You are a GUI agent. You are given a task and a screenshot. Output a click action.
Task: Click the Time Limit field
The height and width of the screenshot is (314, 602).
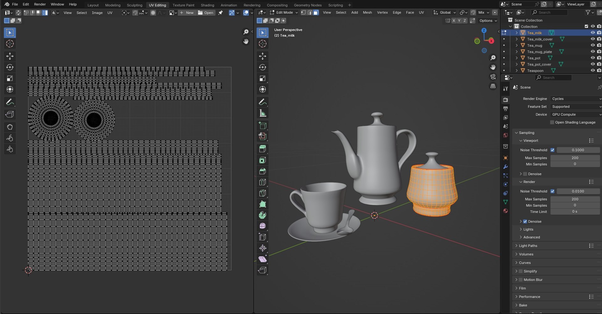click(x=575, y=212)
